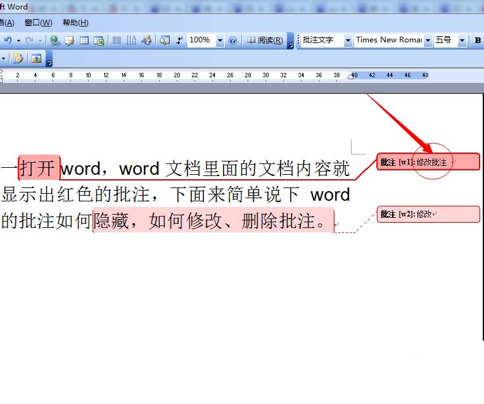
Task: Click the text 文档里面的文档内容就
Action: pos(258,168)
